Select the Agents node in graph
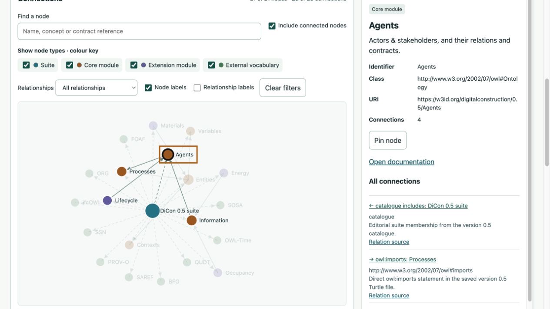 click(x=168, y=154)
